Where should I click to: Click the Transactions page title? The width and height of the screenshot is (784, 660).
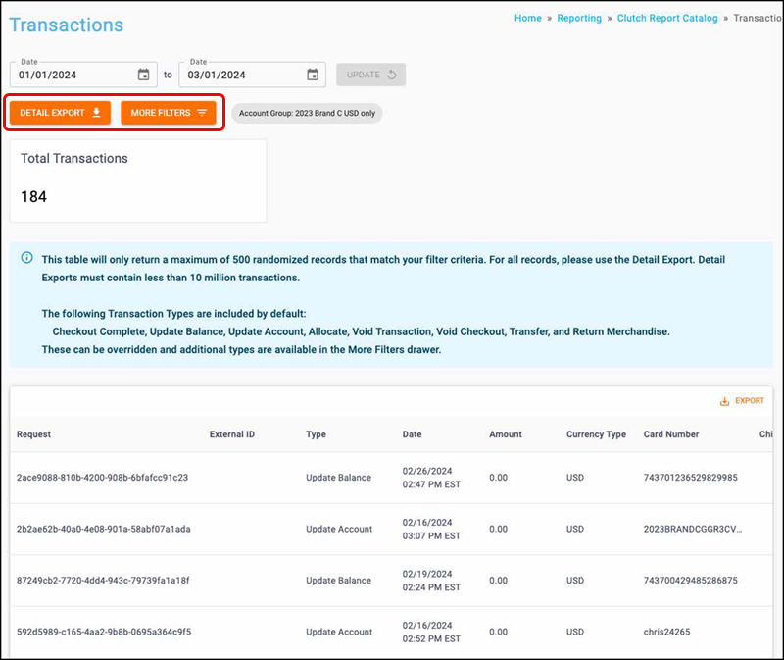click(x=66, y=25)
